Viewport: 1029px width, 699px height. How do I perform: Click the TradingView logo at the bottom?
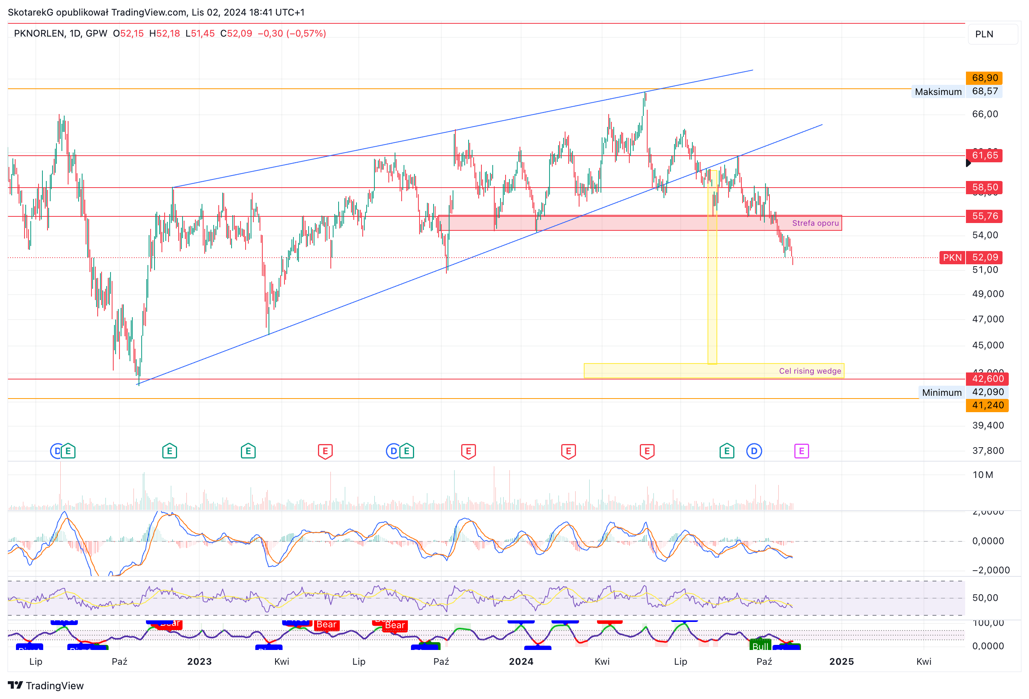pos(46,685)
